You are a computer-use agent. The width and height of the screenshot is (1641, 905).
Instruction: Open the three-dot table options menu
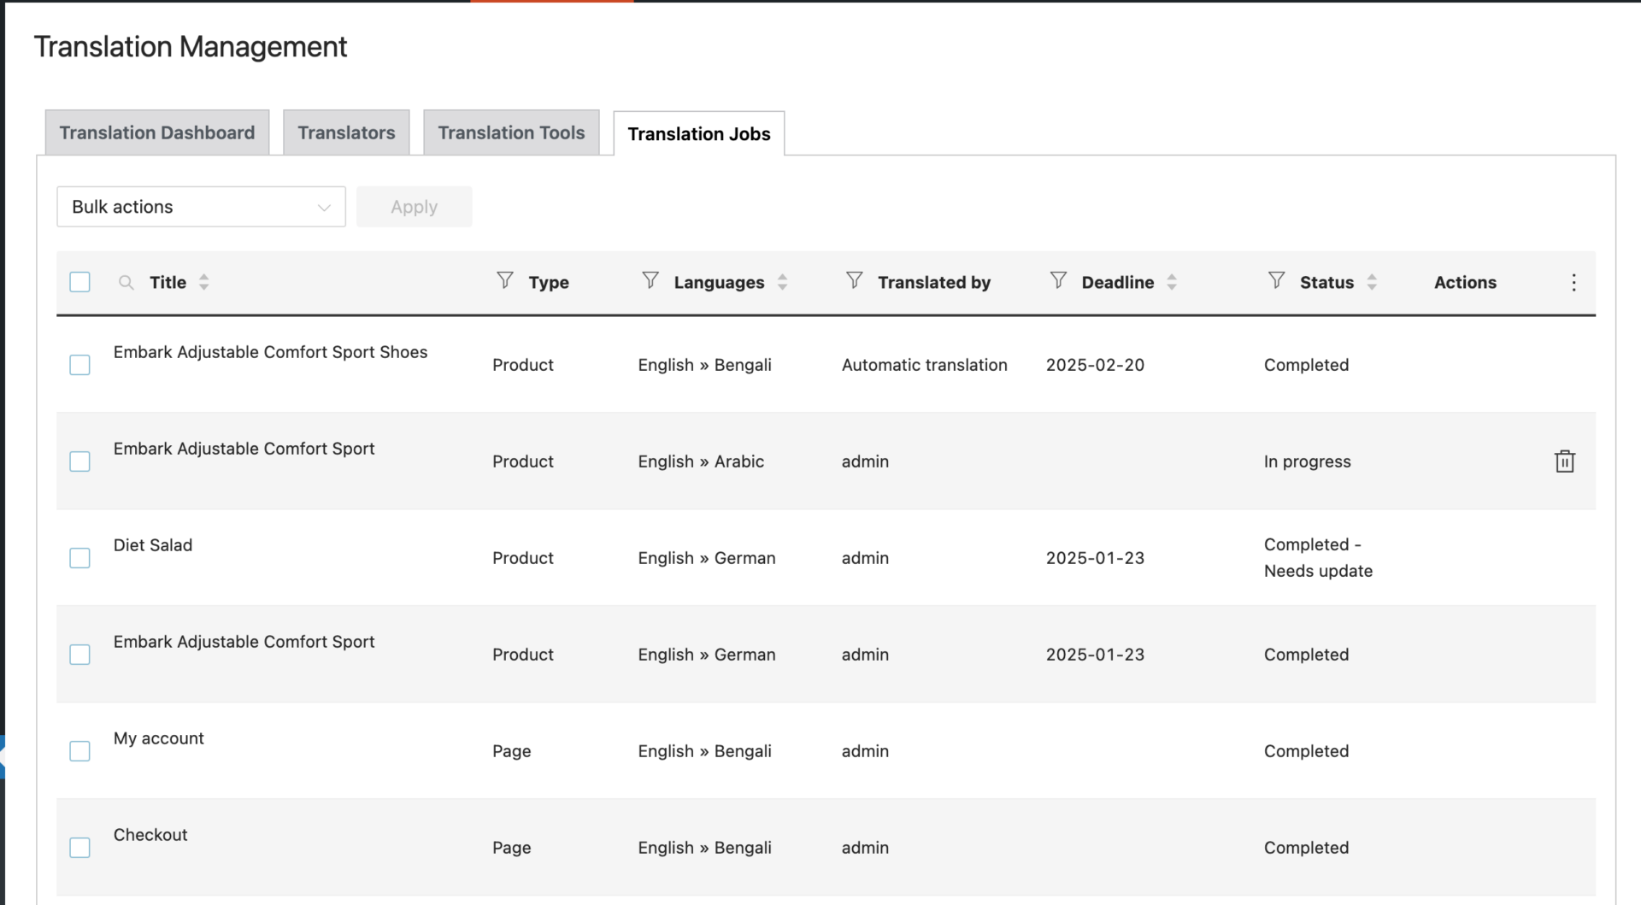1573,283
